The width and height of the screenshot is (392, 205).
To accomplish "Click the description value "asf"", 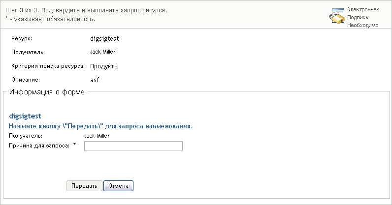I will pos(96,79).
